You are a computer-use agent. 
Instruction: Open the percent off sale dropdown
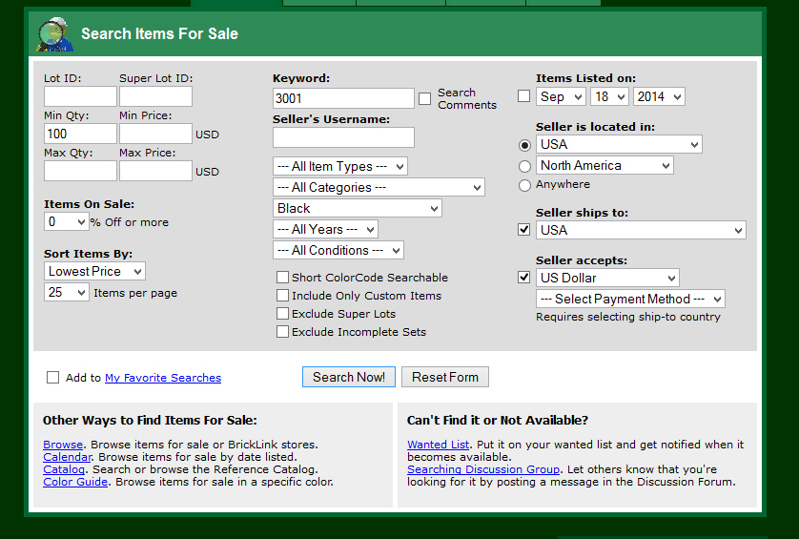(66, 221)
